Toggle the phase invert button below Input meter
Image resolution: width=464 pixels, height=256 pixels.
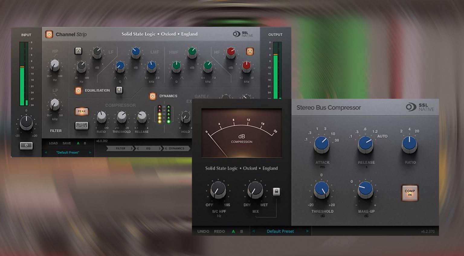tap(26, 145)
